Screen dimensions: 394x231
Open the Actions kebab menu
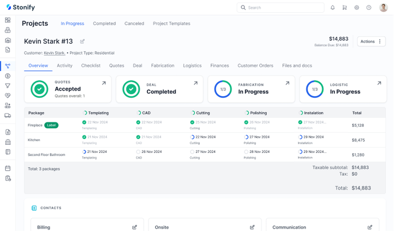379,41
